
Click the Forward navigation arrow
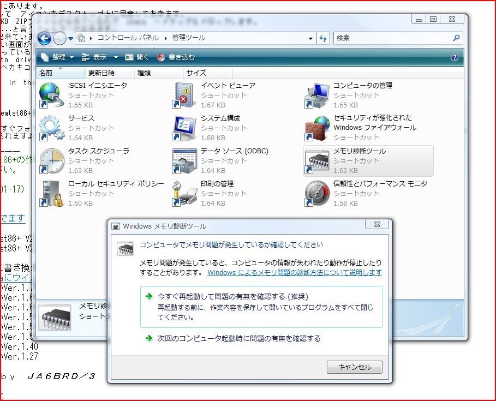(59, 39)
